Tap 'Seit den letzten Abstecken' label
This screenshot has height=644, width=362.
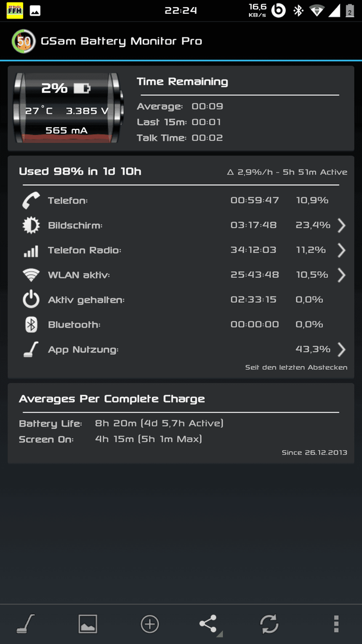(296, 367)
